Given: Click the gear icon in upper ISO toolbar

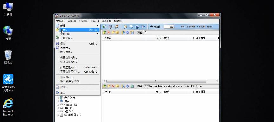Looking at the screenshot, I should tap(128, 32).
